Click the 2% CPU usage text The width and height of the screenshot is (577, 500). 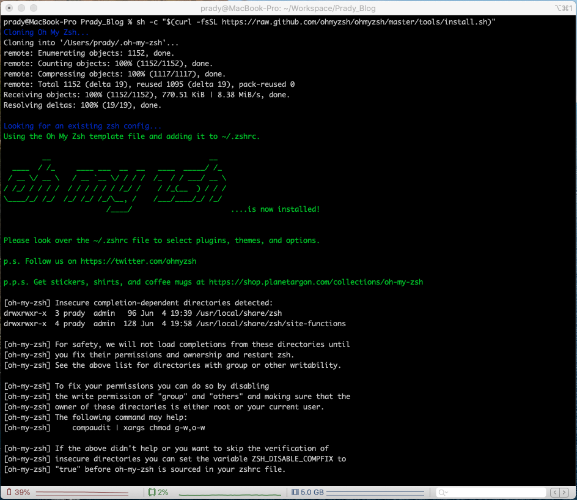pyautogui.click(x=163, y=492)
